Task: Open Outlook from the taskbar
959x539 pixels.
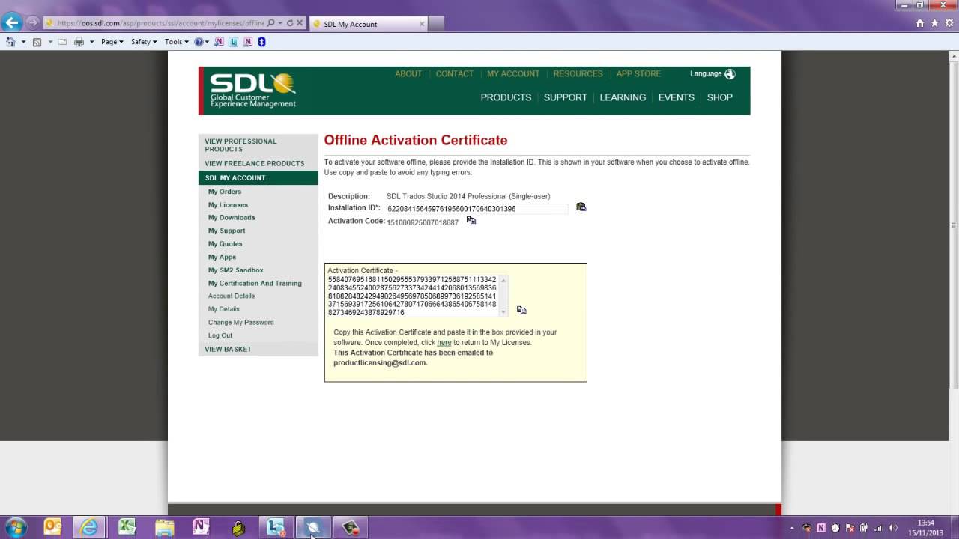Action: 52,527
